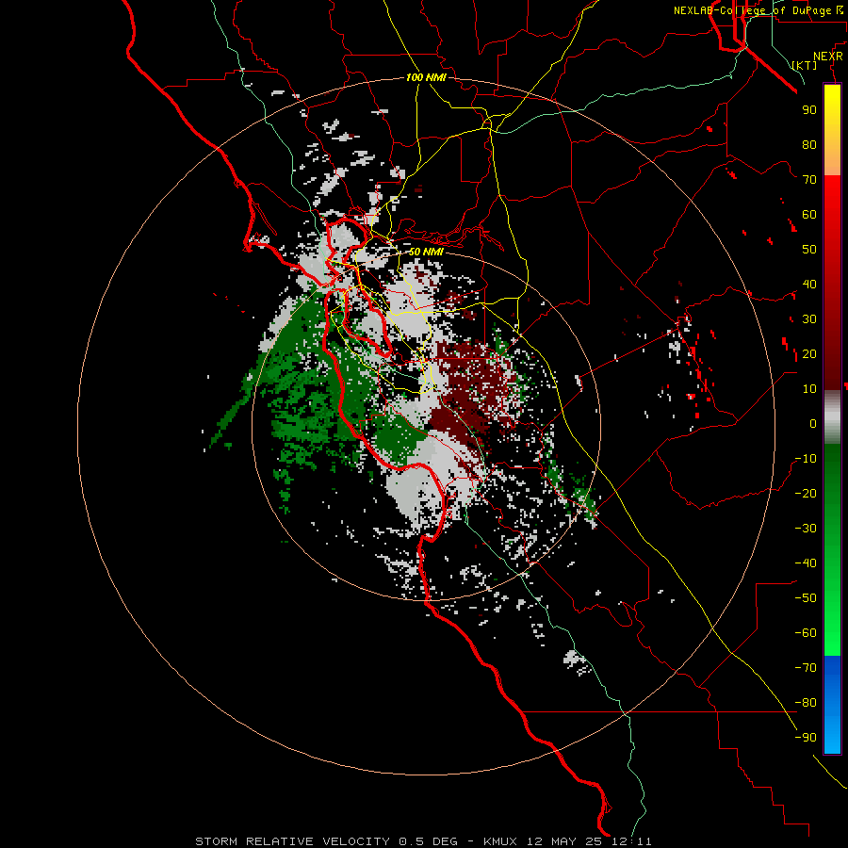
Task: Click the gray zero-velocity segment of color bar
Action: 832,417
